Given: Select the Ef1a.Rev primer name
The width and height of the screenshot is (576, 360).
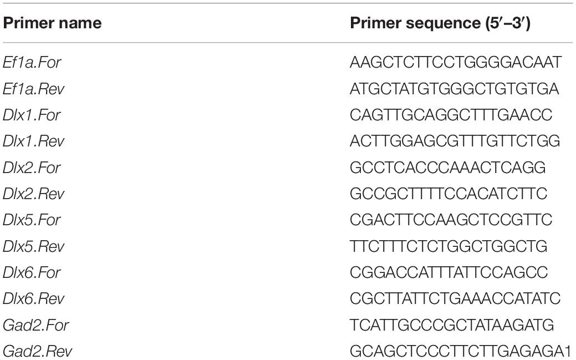Looking at the screenshot, I should [33, 89].
